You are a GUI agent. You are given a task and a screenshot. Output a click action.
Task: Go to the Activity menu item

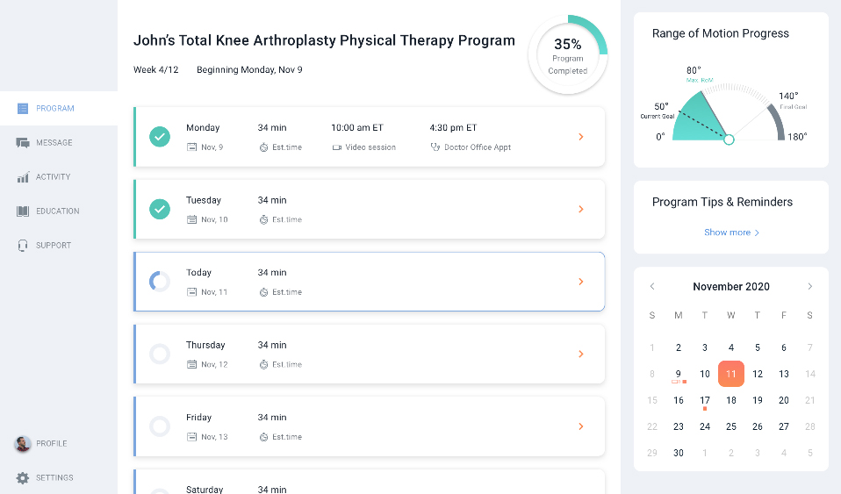point(53,177)
